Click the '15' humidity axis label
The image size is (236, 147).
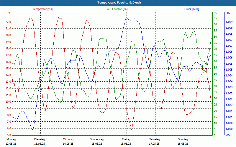pos(215,117)
